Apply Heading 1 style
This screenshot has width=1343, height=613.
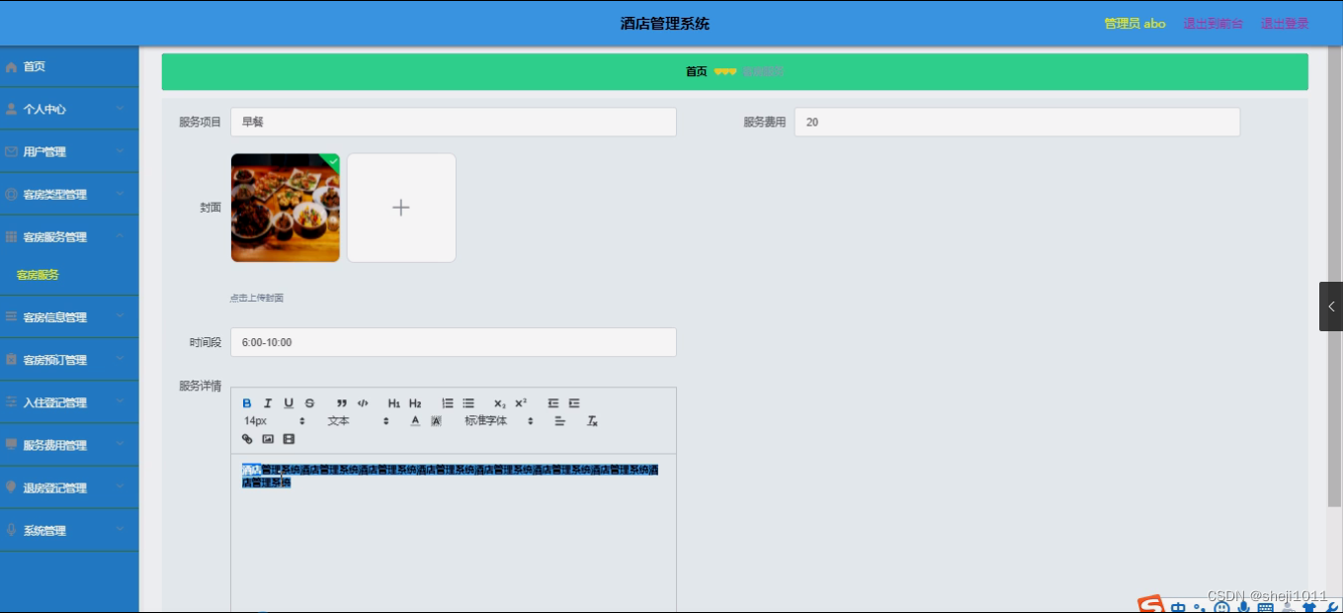[x=394, y=403]
